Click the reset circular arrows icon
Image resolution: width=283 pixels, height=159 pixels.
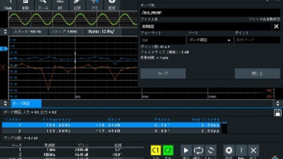tap(211, 150)
